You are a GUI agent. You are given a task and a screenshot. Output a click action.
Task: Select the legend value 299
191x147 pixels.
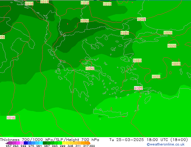pyautogui.click(x=62, y=146)
